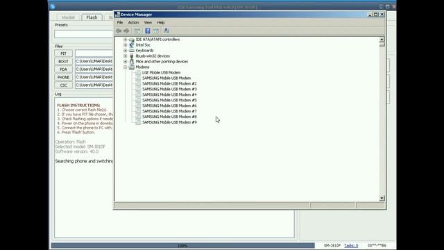444x250 pixels.
Task: Click the Keyboards category icon
Action: pyautogui.click(x=131, y=51)
